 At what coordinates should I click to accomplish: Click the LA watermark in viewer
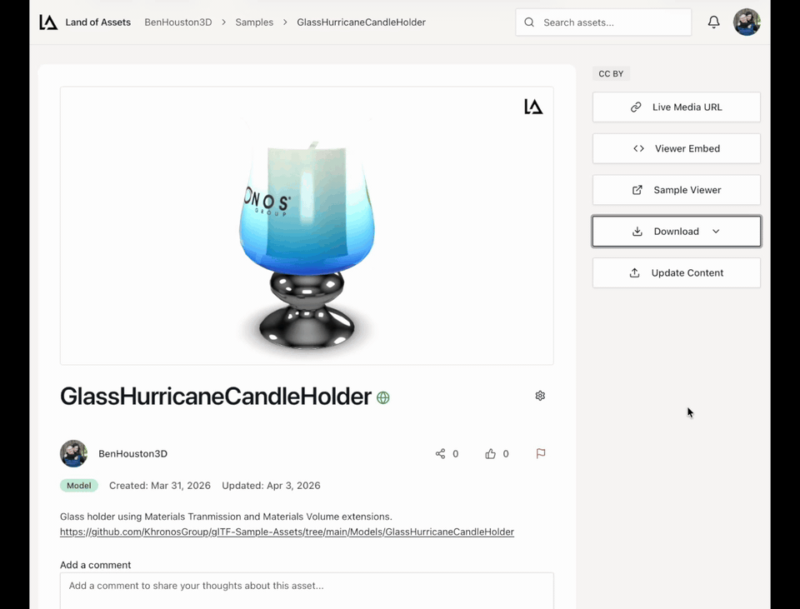533,107
